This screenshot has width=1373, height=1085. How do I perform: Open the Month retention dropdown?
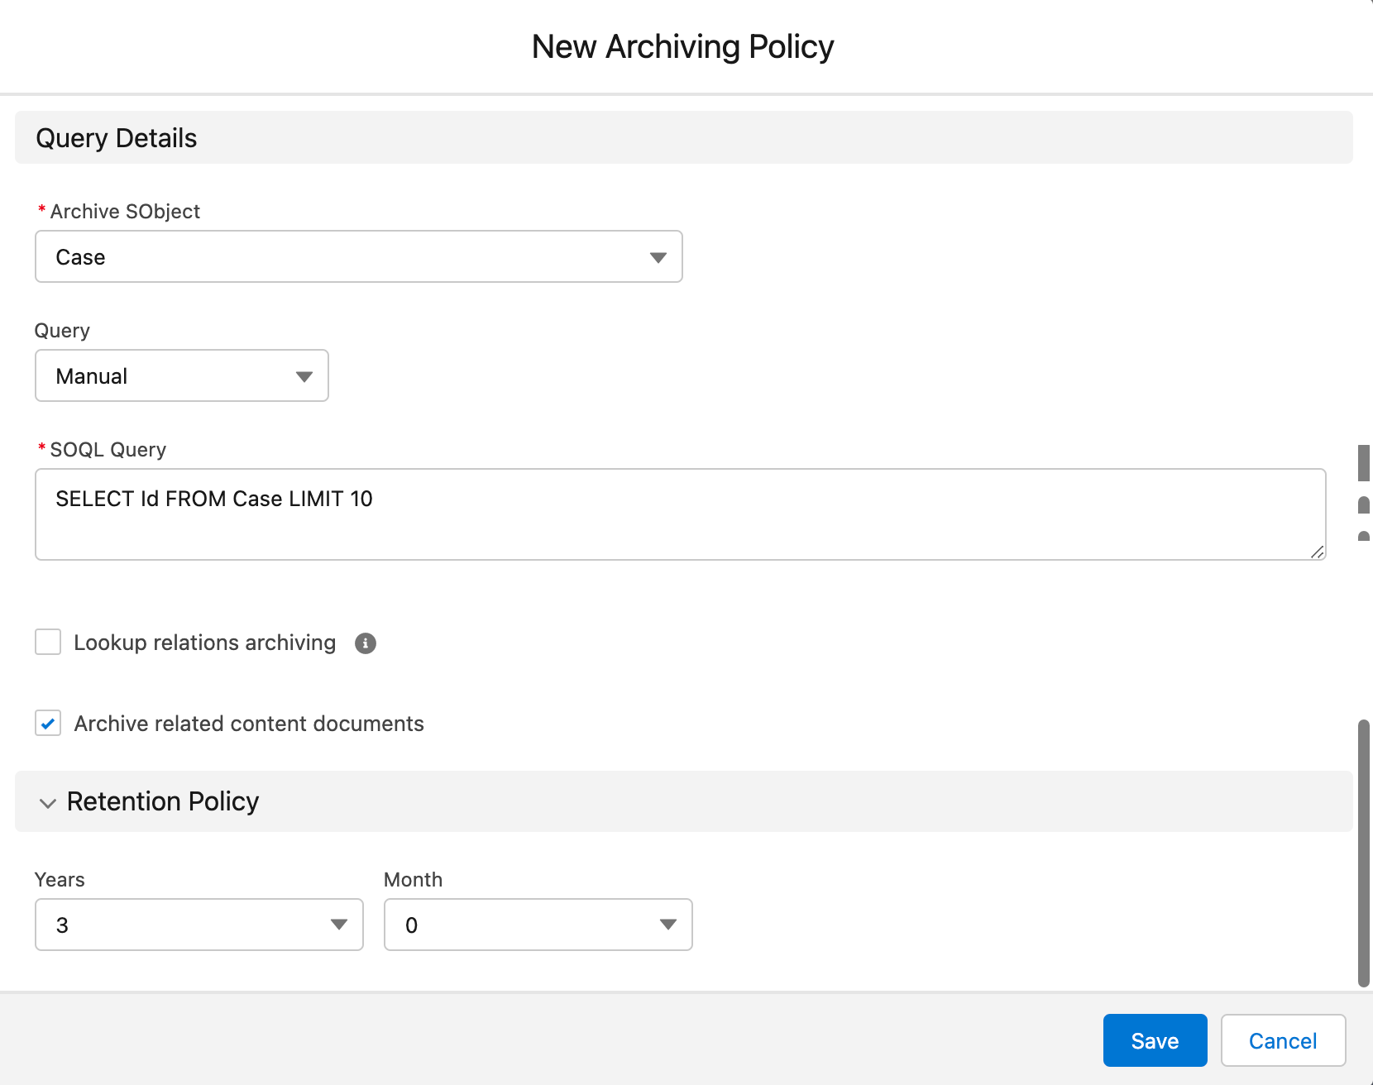[538, 925]
